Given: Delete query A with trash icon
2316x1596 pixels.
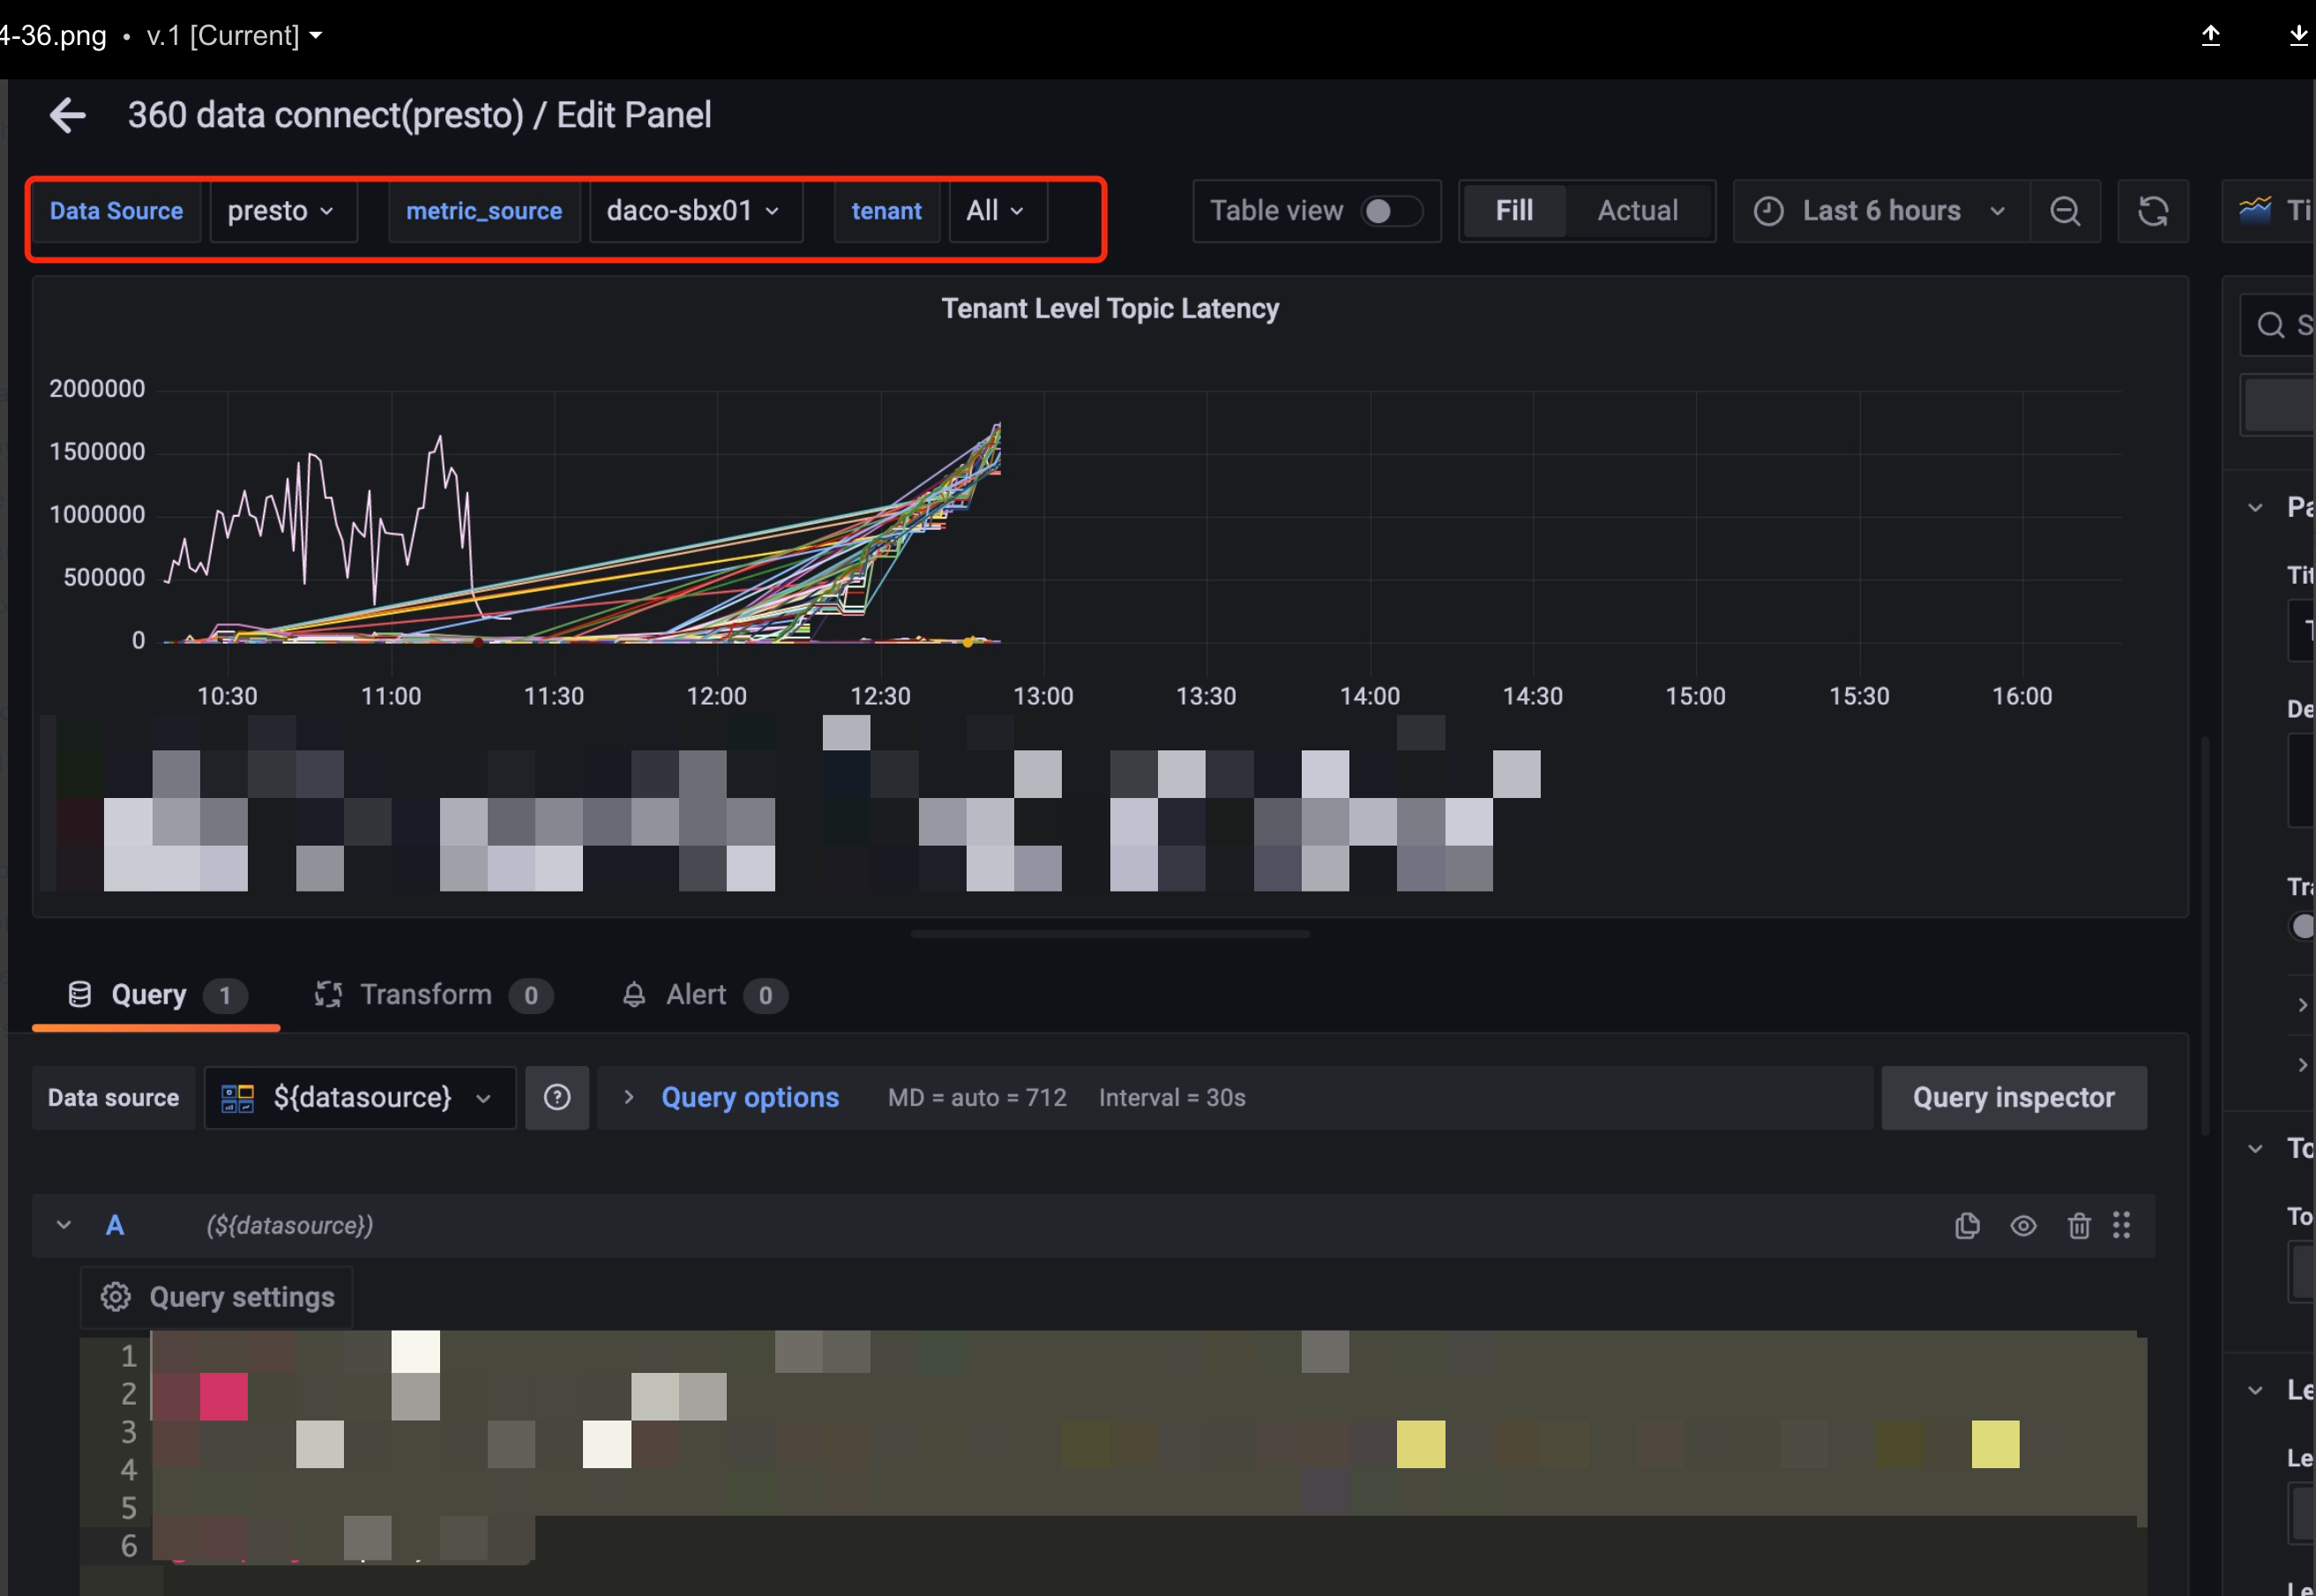Looking at the screenshot, I should [2078, 1225].
